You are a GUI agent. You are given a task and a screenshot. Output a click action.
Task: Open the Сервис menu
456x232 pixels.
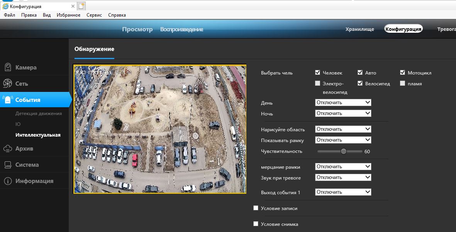pos(94,15)
